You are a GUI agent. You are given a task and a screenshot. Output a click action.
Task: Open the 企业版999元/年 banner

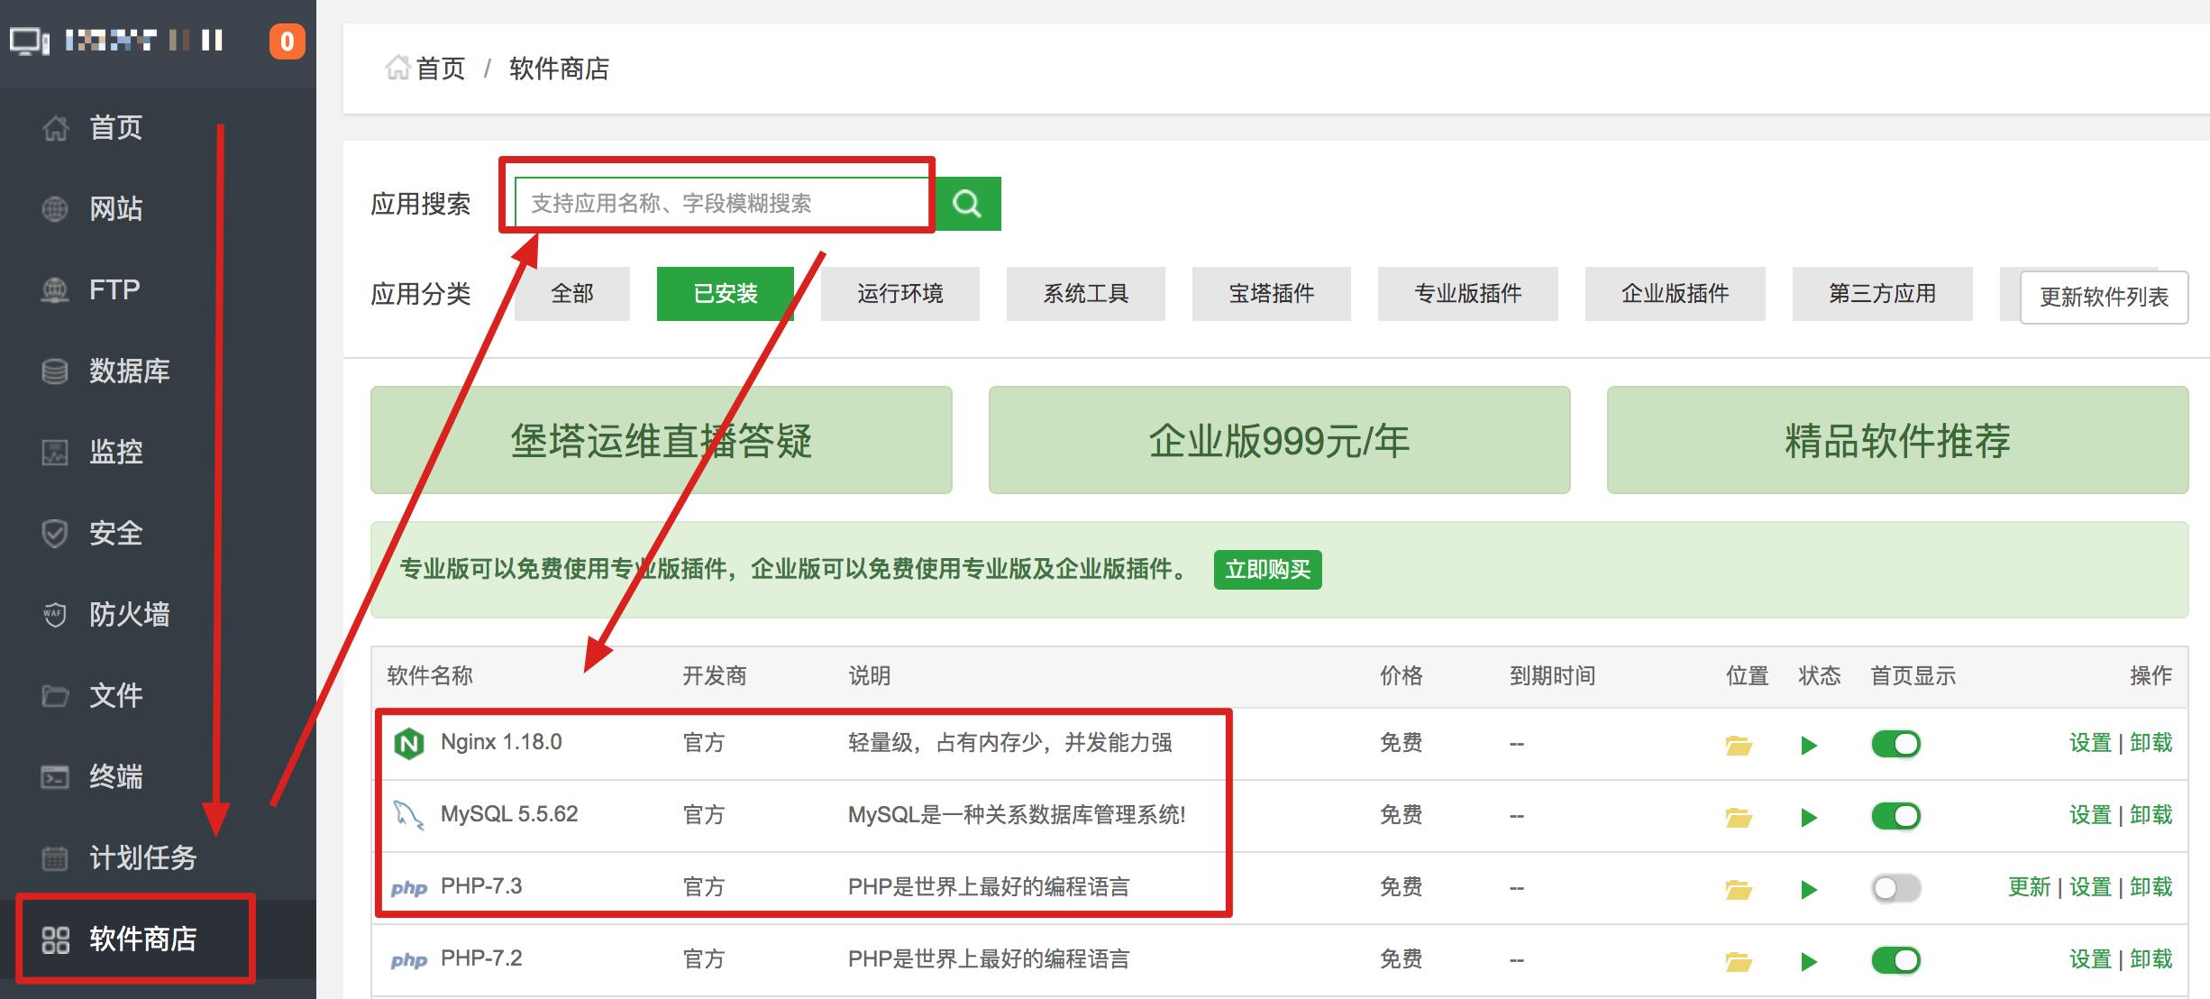[x=1280, y=440]
